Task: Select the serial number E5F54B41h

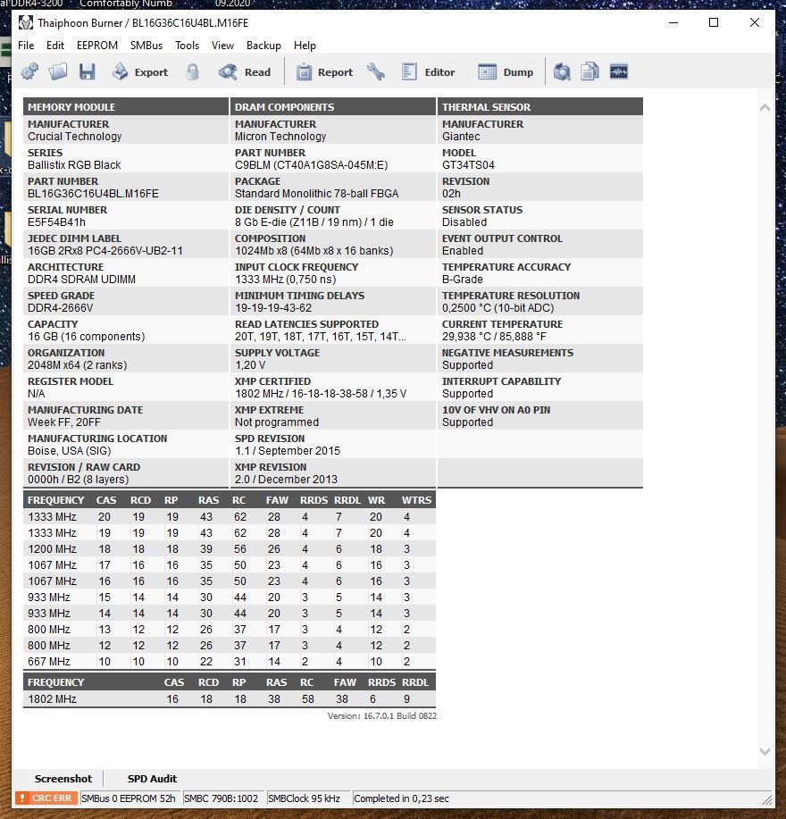Action: pos(56,222)
